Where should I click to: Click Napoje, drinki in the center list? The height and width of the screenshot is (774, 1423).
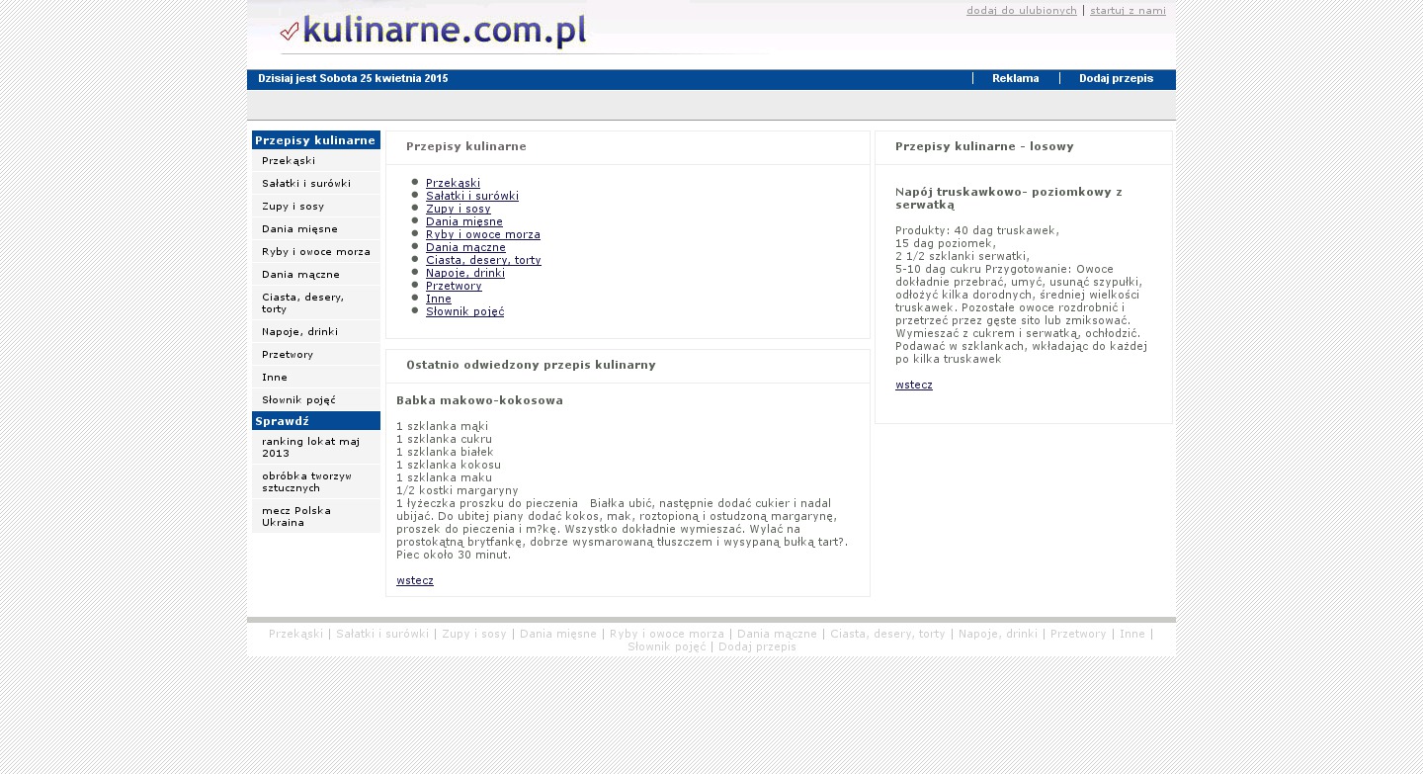(464, 273)
